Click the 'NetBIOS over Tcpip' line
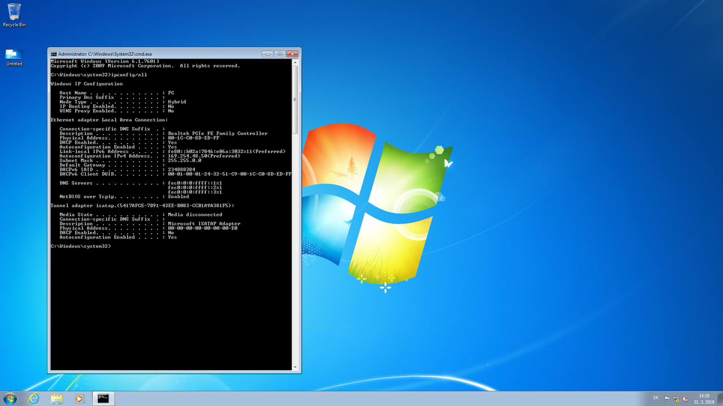 [x=124, y=197]
